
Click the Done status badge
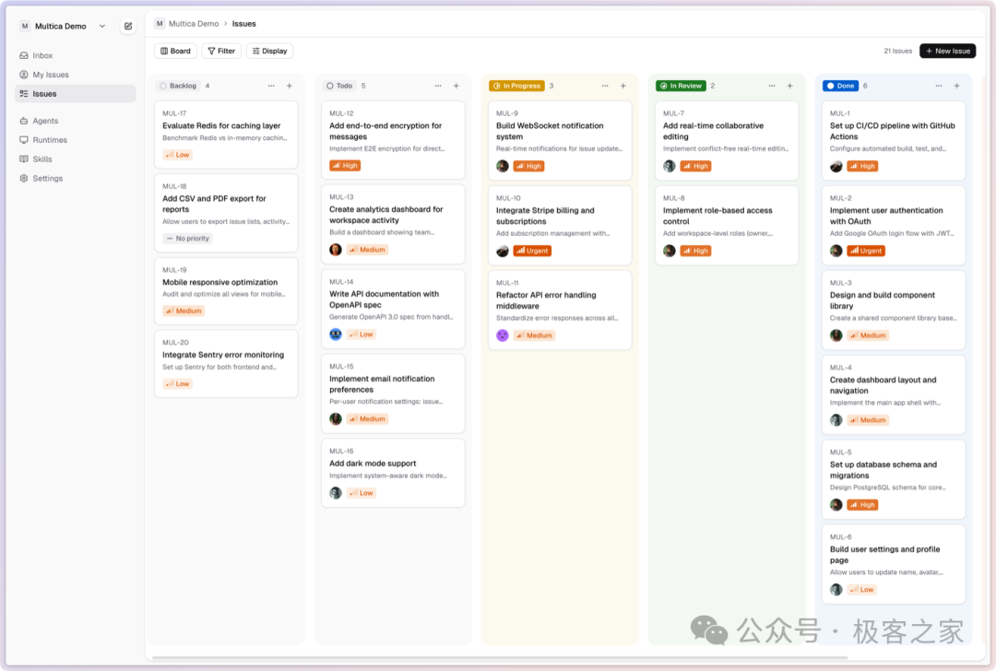tap(841, 86)
